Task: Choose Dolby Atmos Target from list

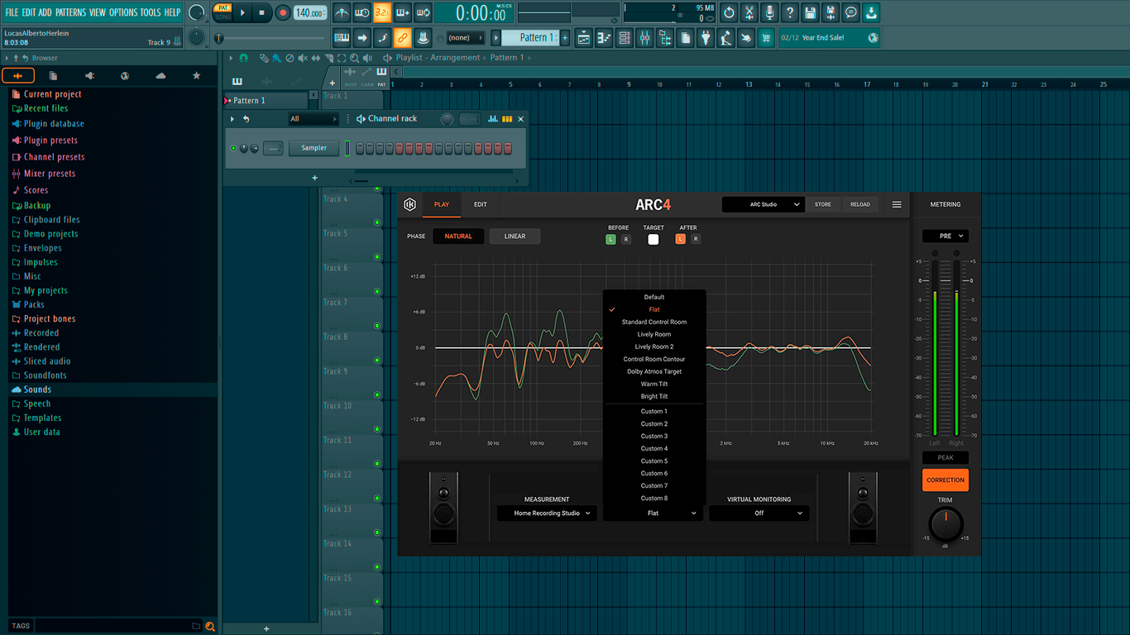Action: [654, 371]
